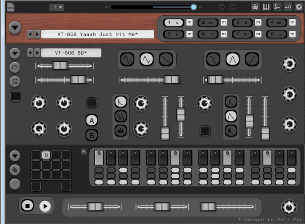Screen dimensions: 305x224
Task: Toggle the edit all button
Action: pos(15,96)
